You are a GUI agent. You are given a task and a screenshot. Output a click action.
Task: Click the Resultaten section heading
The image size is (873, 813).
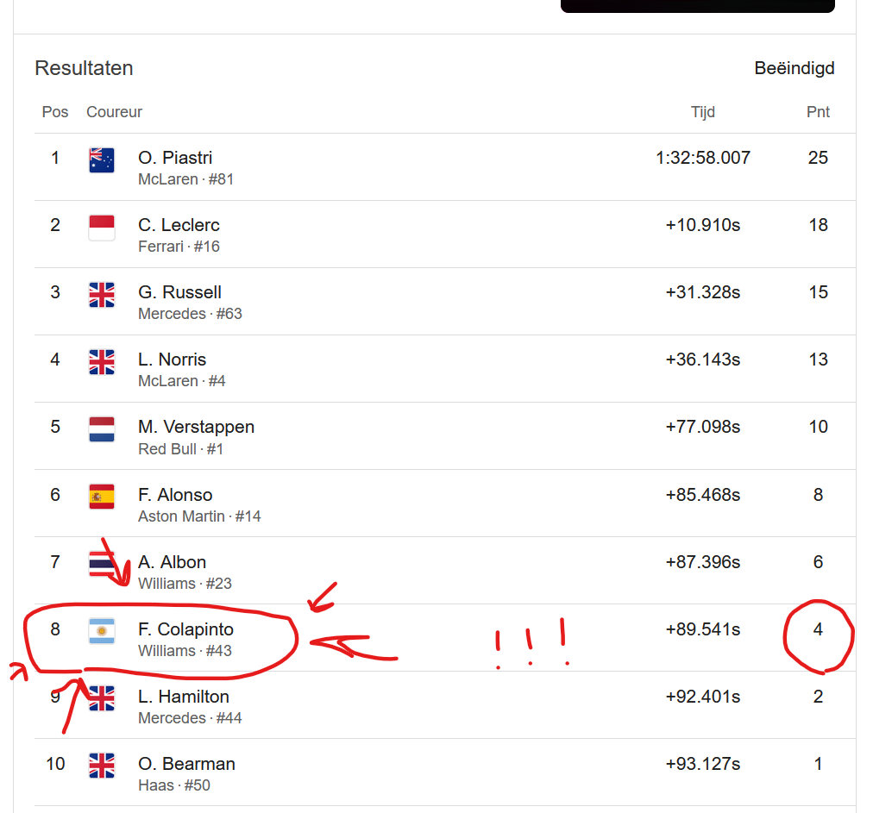84,68
